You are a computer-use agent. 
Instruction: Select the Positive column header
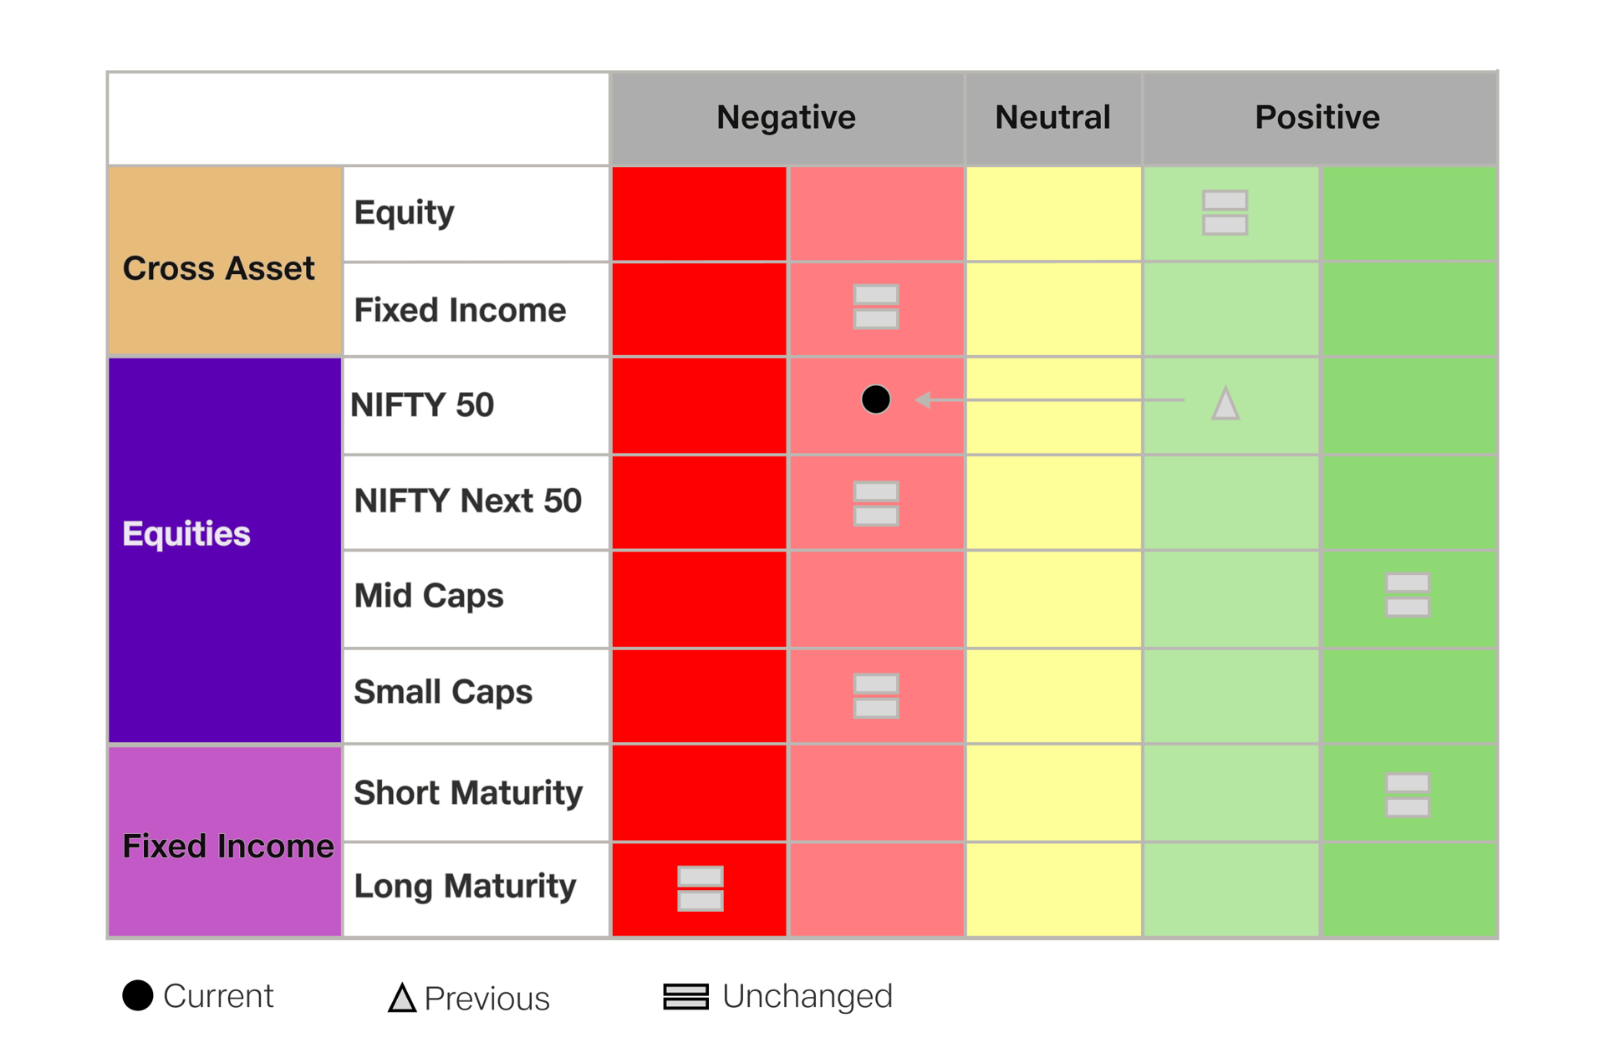[1317, 118]
